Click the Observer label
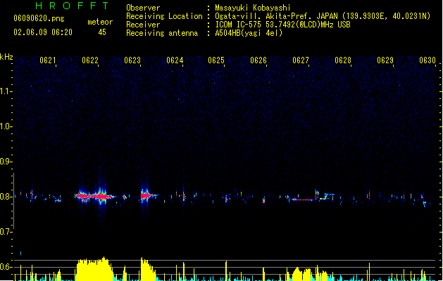 (143, 8)
